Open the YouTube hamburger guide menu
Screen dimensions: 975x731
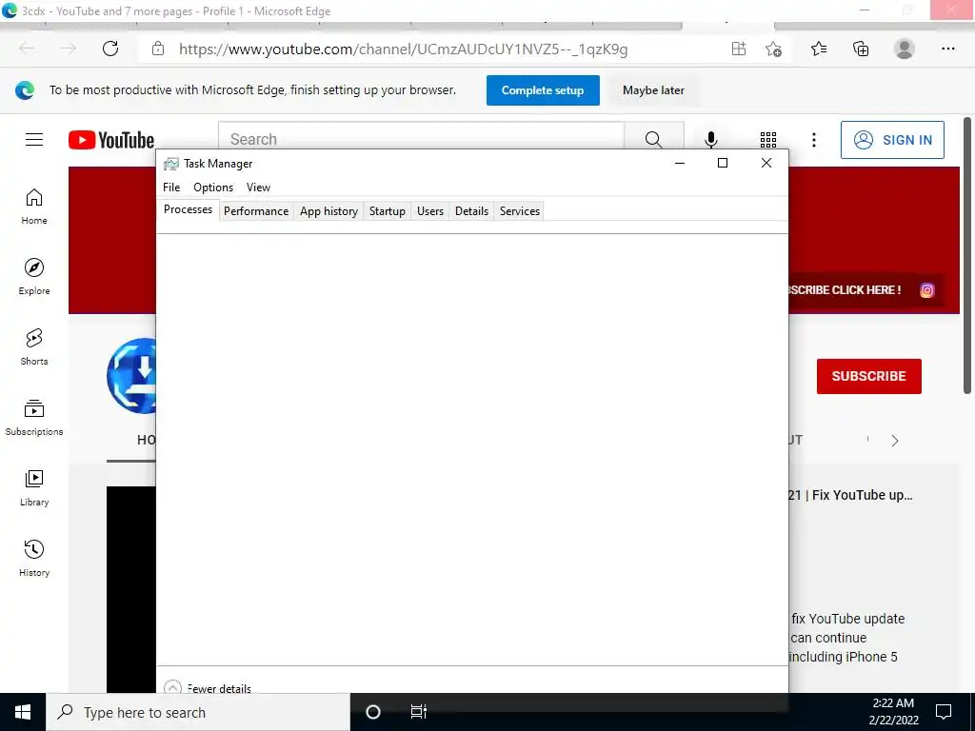34,140
